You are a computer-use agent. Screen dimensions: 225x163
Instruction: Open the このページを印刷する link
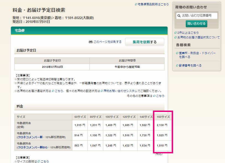click(x=107, y=42)
